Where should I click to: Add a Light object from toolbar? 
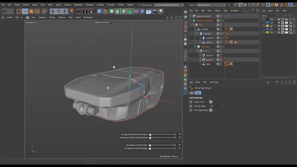click(161, 11)
